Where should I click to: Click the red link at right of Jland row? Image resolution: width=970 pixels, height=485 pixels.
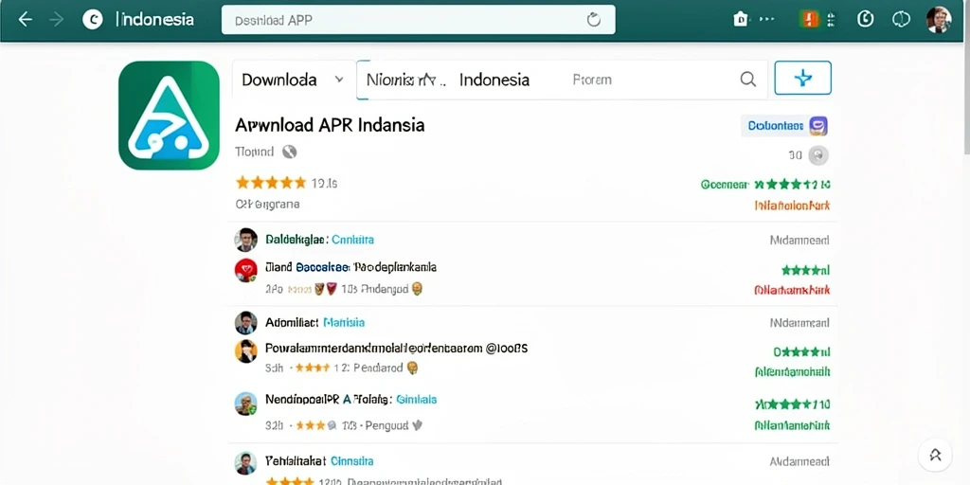click(793, 290)
